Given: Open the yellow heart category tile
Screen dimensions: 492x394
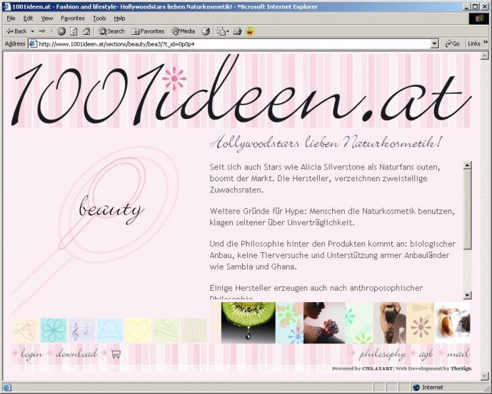Looking at the screenshot, I should (138, 330).
